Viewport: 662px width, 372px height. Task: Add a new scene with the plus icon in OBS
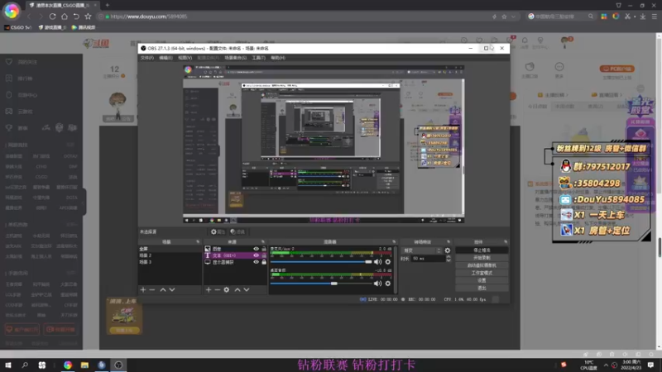143,290
